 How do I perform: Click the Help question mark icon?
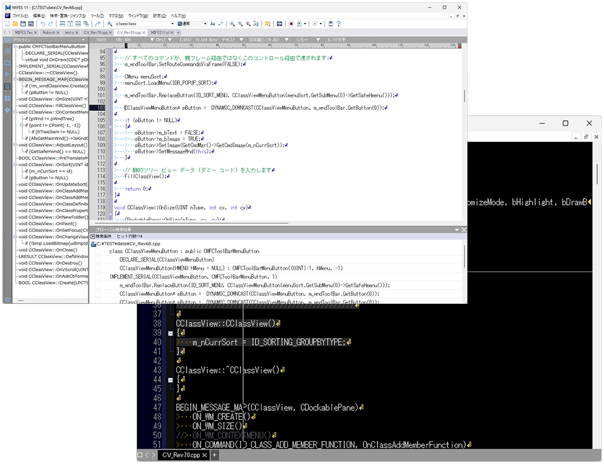coord(338,24)
